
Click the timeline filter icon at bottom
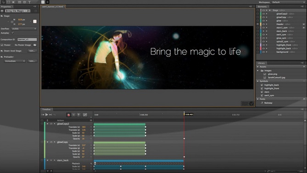click(48, 171)
